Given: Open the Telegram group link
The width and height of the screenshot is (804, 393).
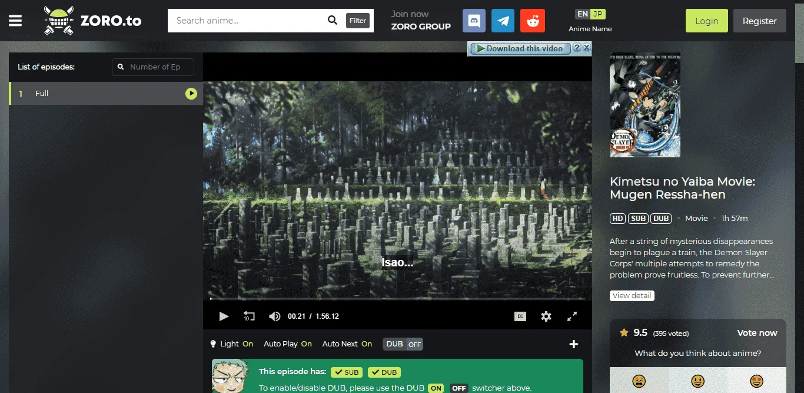Looking at the screenshot, I should [x=503, y=21].
